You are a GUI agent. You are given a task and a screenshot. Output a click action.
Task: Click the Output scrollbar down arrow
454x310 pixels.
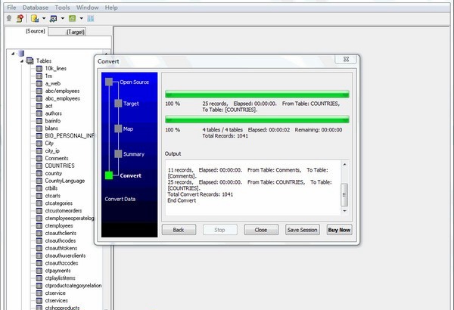coord(344,211)
